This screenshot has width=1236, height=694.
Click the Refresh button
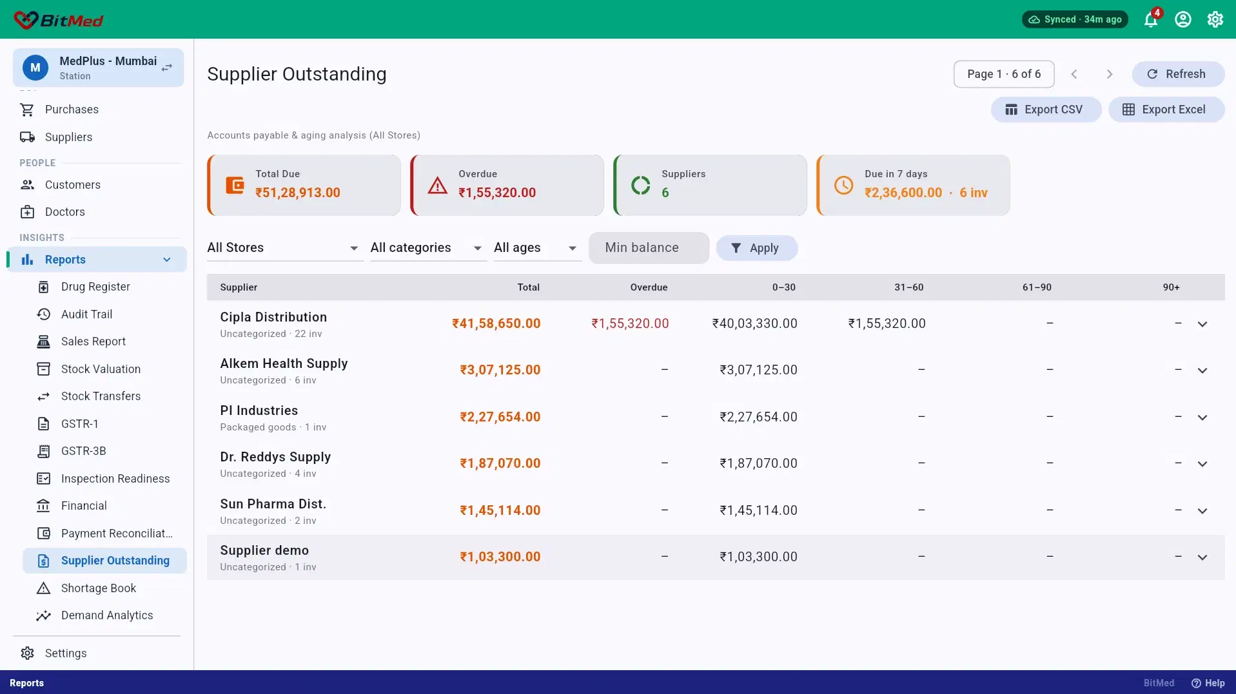tap(1178, 74)
